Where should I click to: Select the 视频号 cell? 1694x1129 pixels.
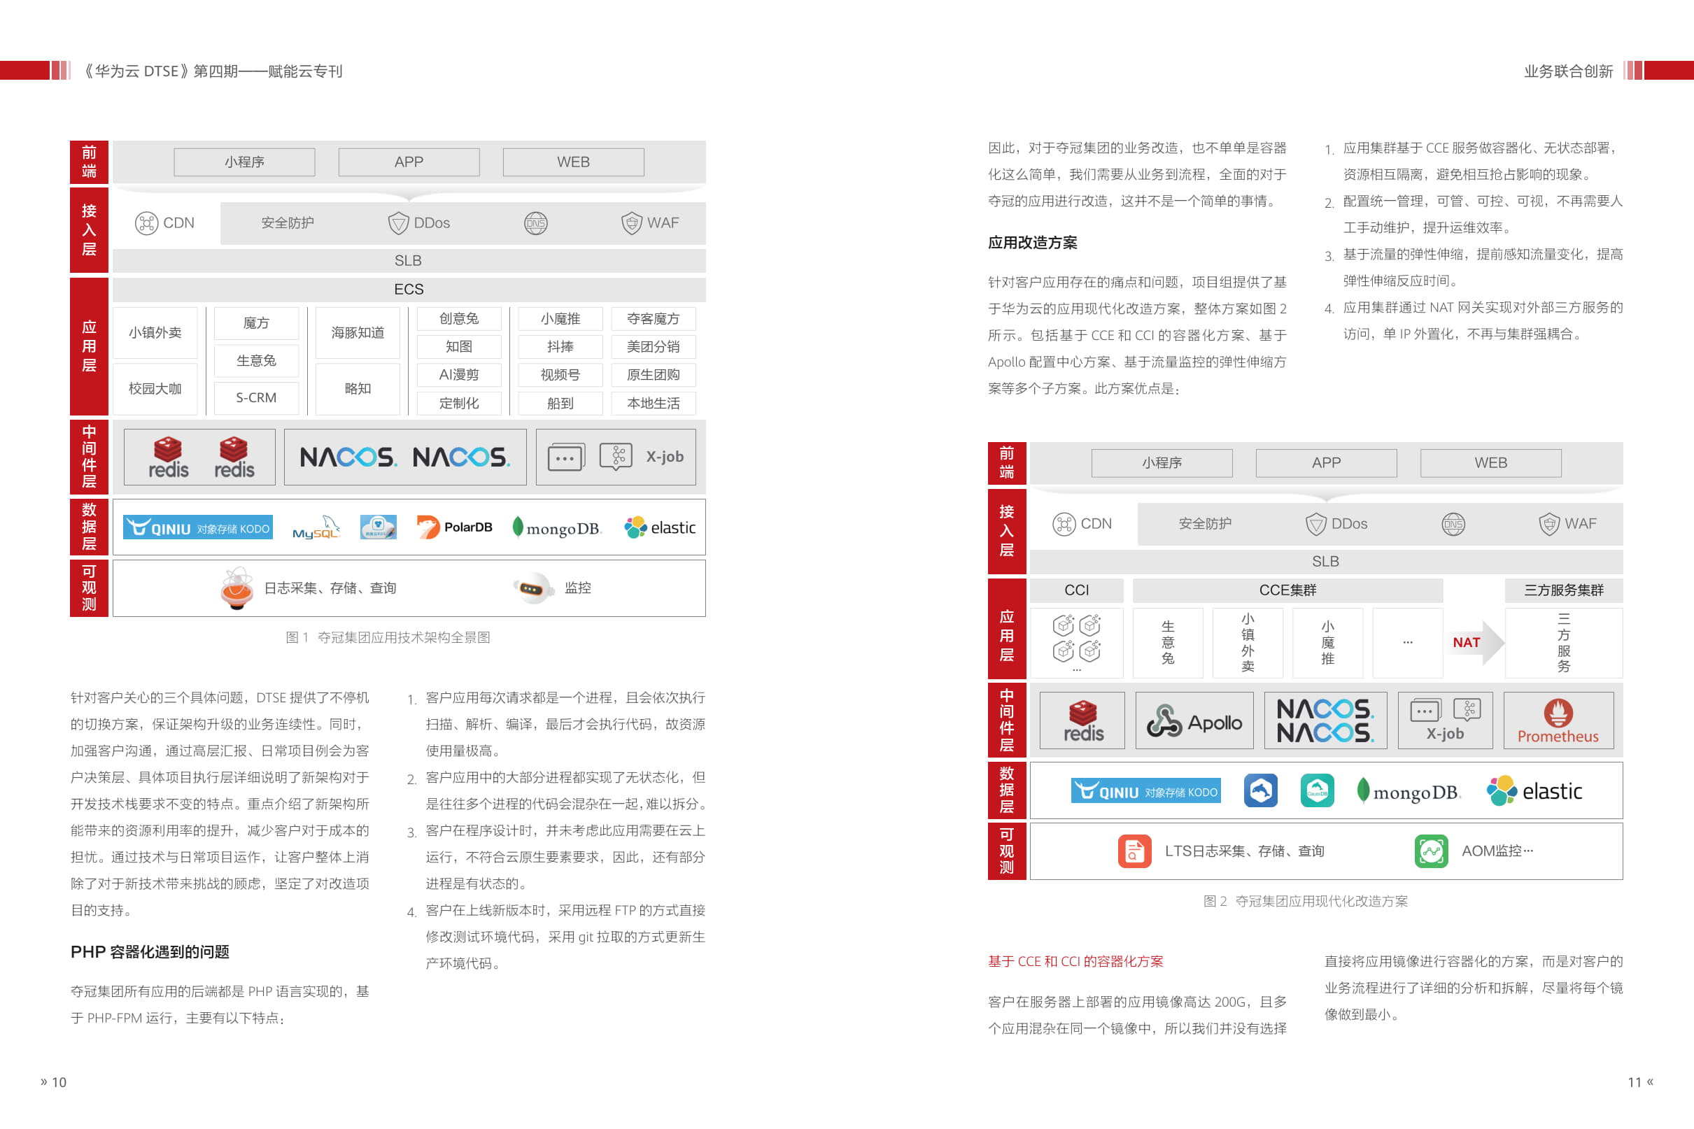point(560,375)
